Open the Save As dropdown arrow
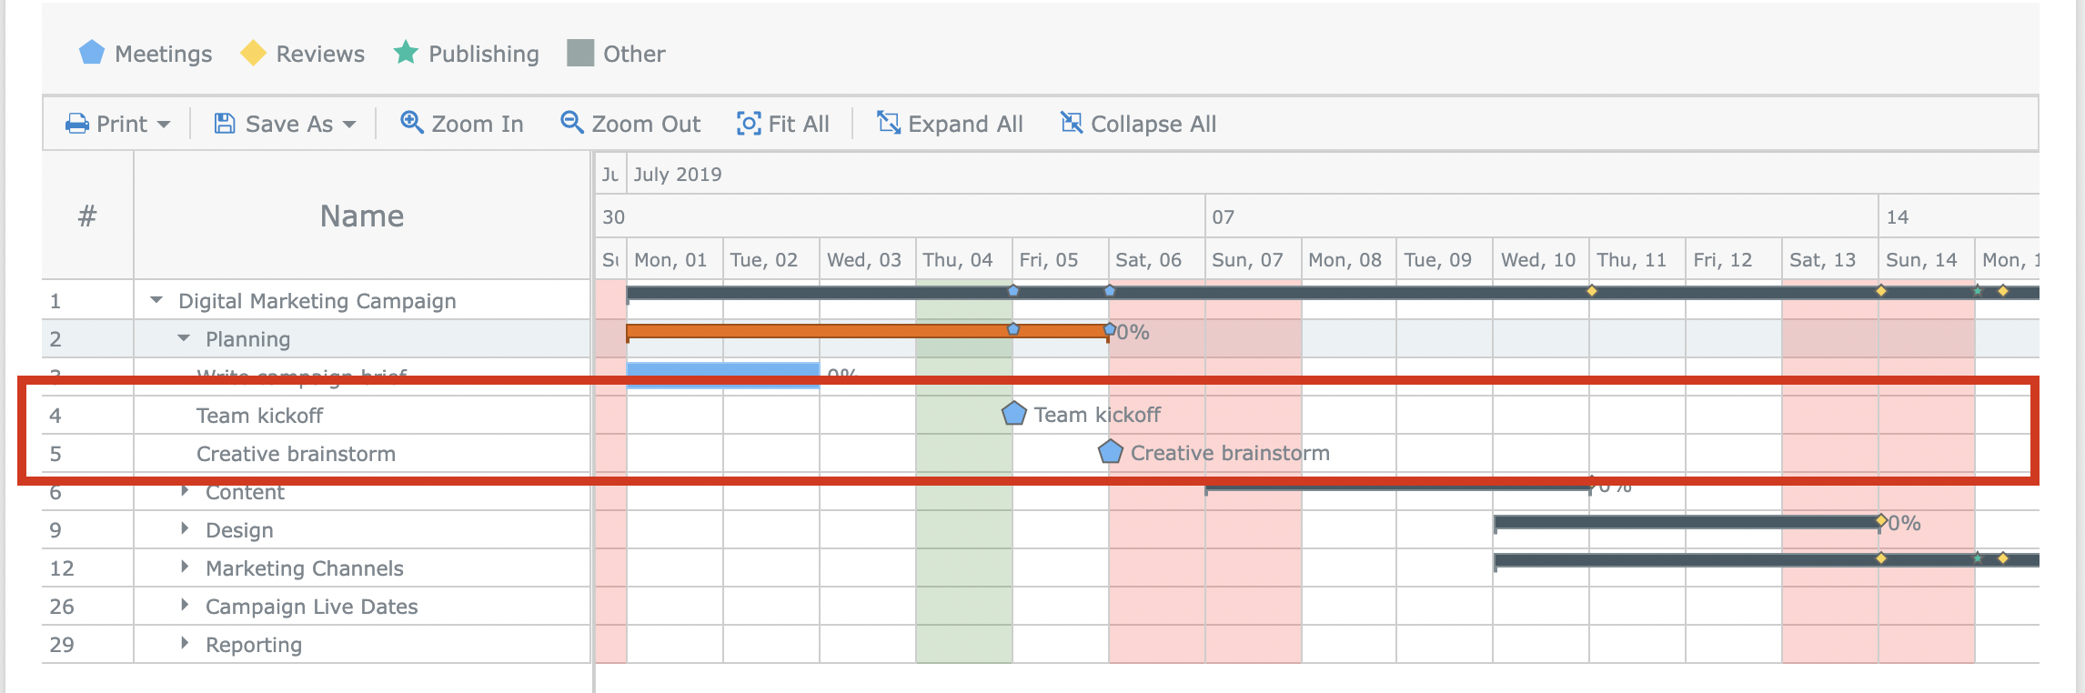 (x=350, y=123)
